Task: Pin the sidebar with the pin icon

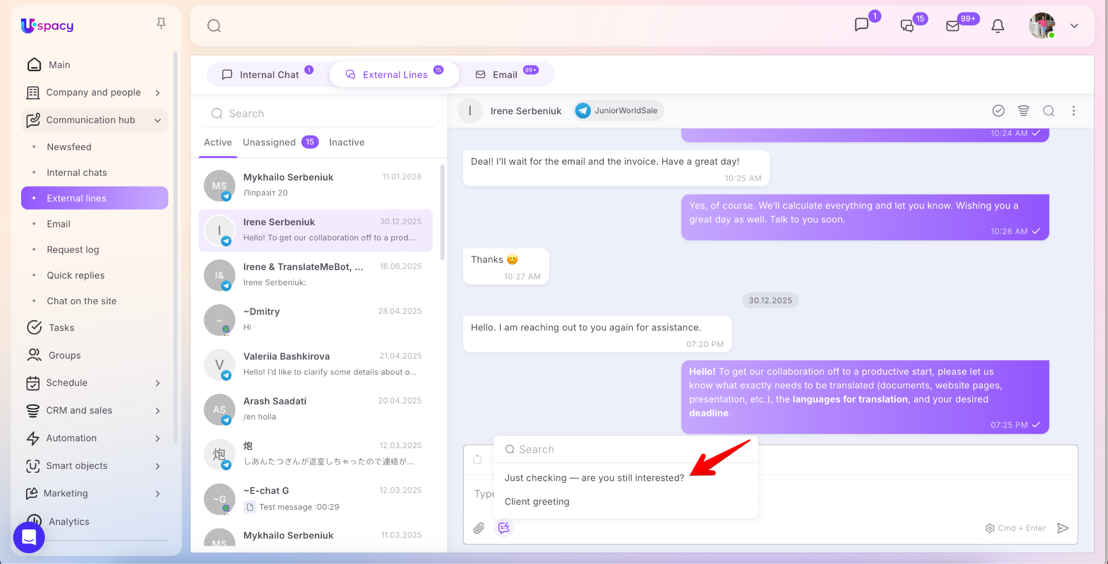Action: 161,24
